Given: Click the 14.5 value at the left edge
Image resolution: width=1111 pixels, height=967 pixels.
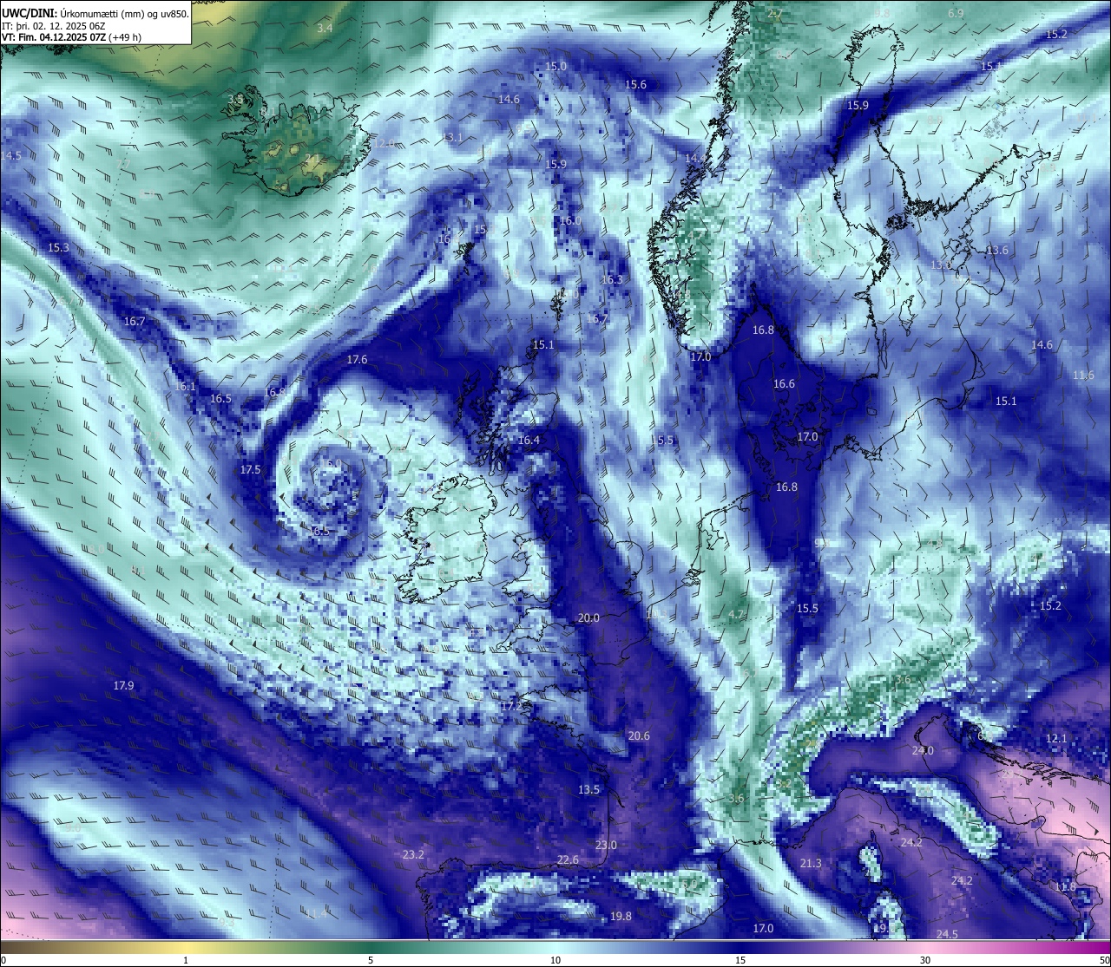Looking at the screenshot, I should (x=10, y=156).
